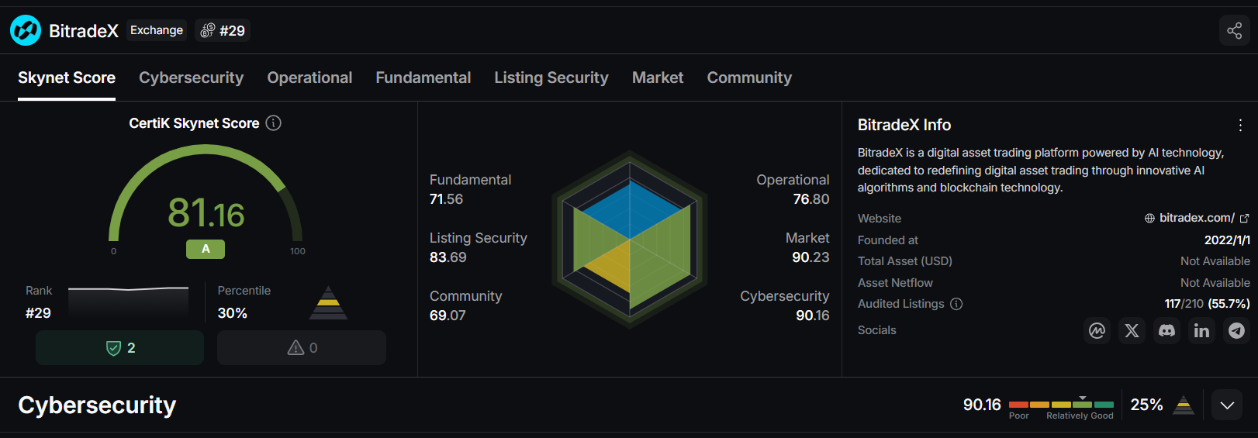Screen dimensions: 1258x438
Task: Click info icon beside CertiK Skynet Score
Action: (x=274, y=123)
